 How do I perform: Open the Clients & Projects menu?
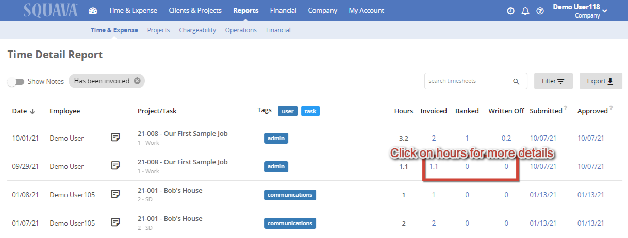(195, 10)
